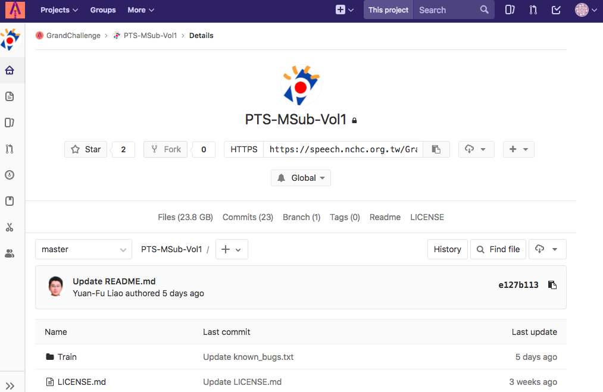The height and width of the screenshot is (392, 603).
Task: Open the Members icon in sidebar
Action: (10, 253)
